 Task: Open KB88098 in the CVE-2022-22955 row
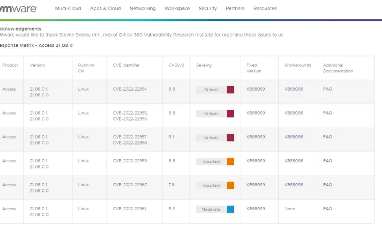294,113
